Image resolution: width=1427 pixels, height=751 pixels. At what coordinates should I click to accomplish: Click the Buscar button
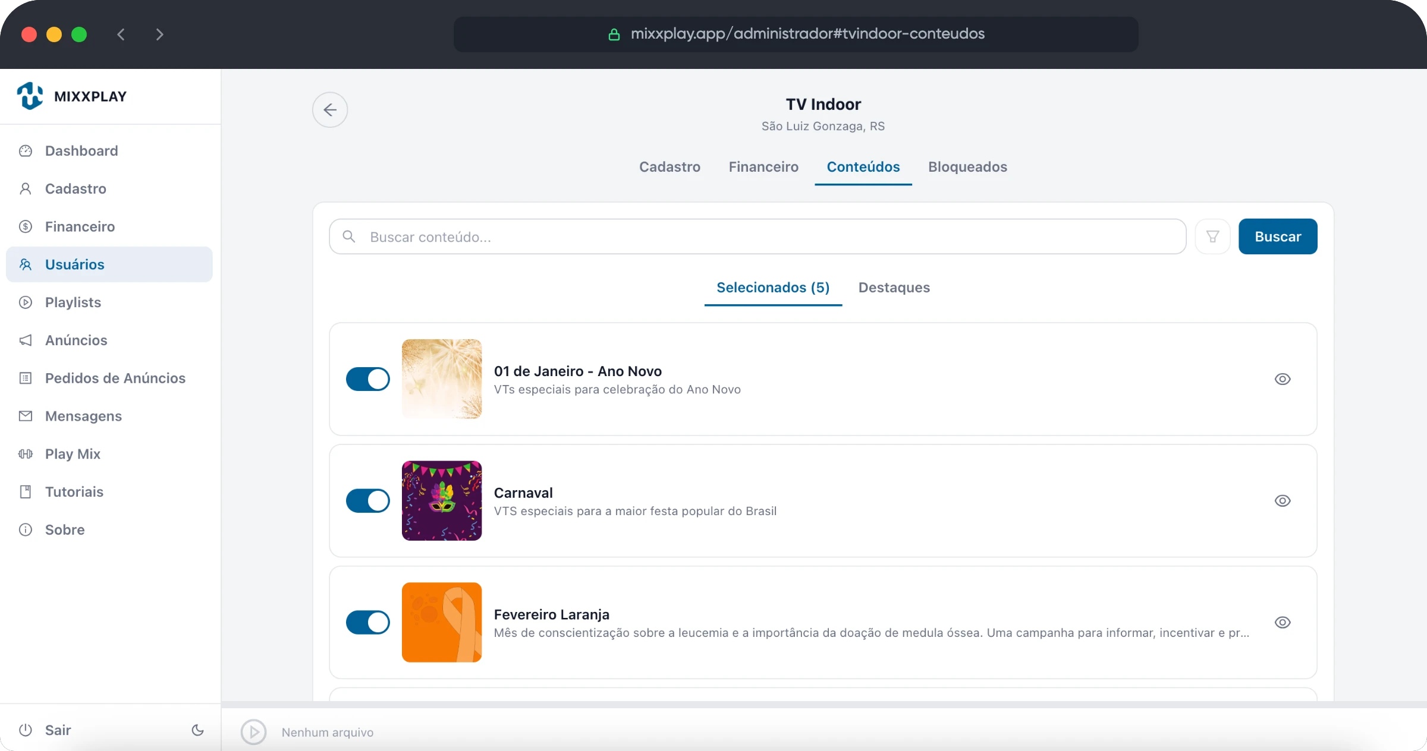[x=1278, y=236]
